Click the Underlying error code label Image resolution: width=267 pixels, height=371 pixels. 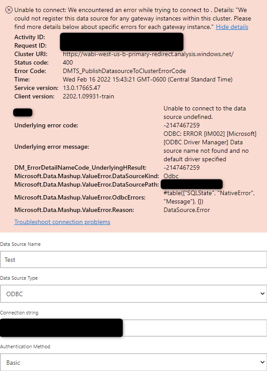pyautogui.click(x=46, y=126)
